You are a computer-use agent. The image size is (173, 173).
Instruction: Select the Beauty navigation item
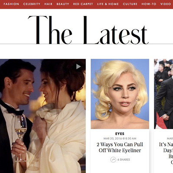click(x=63, y=4)
